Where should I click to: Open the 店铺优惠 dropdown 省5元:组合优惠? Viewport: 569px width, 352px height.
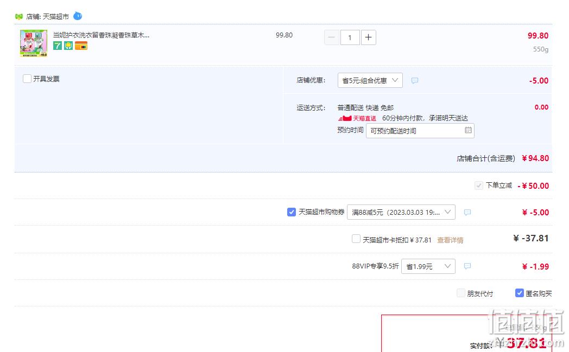[370, 80]
